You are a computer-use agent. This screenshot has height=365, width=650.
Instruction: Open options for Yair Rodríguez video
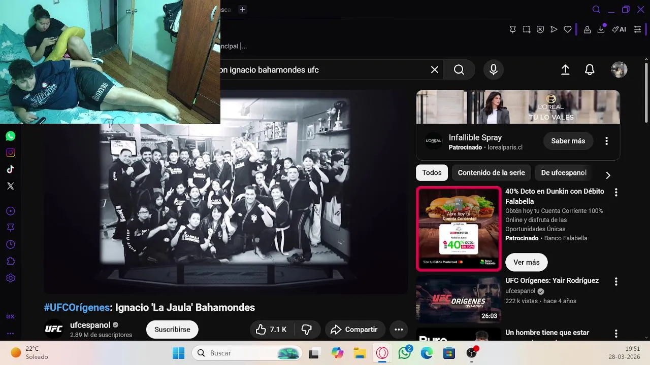[616, 281]
